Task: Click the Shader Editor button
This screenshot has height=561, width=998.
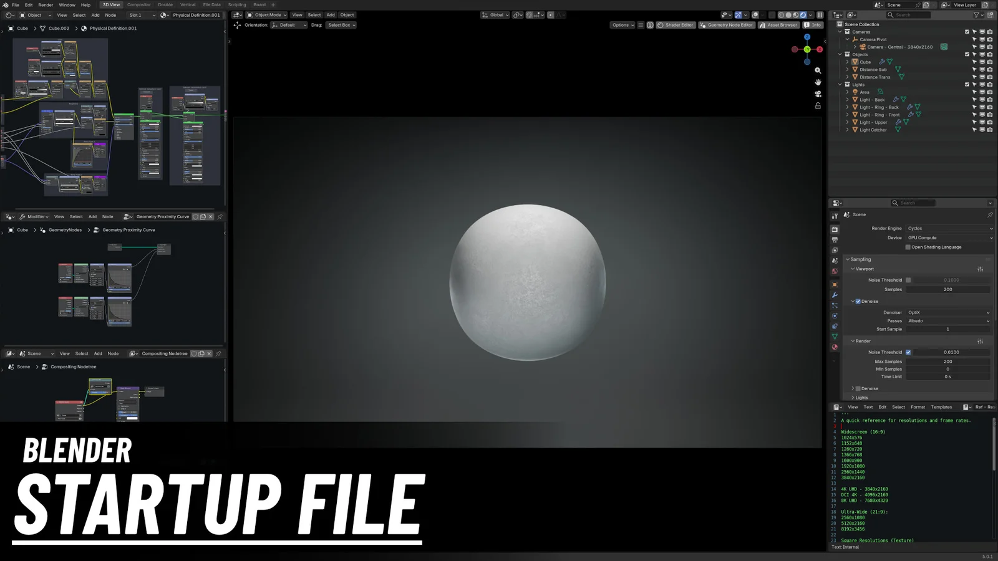Action: pos(676,25)
